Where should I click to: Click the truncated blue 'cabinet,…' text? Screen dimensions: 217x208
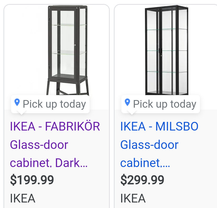145,163
